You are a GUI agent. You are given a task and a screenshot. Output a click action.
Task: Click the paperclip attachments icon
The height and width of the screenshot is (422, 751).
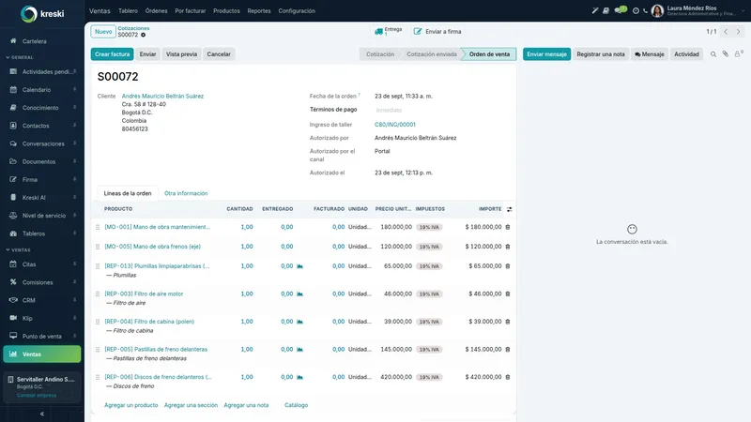tap(725, 54)
